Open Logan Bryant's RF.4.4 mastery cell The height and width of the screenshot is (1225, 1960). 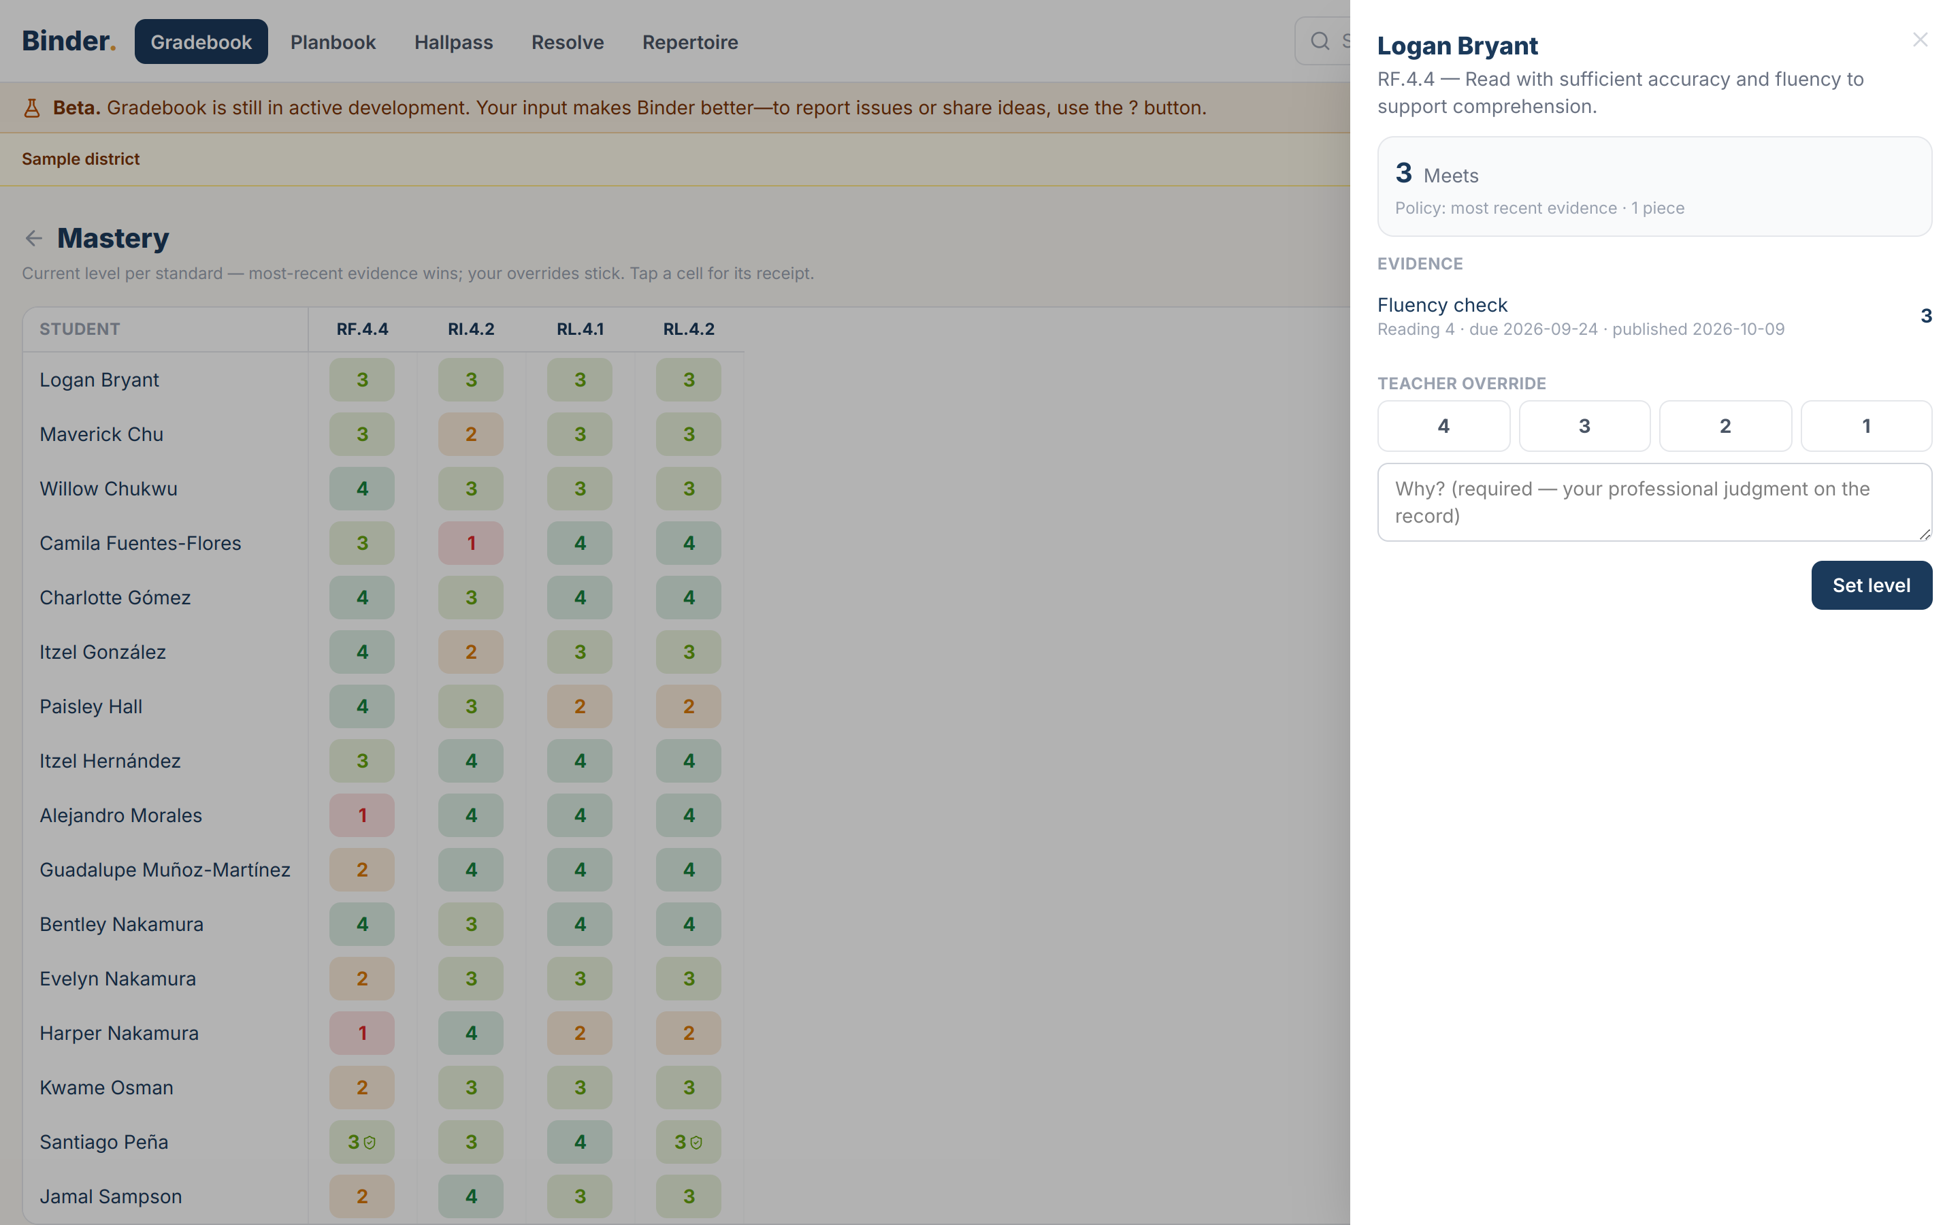pyautogui.click(x=362, y=380)
